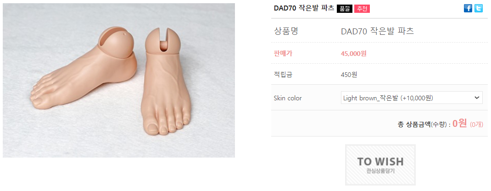This screenshot has height=191, width=491.
Task: Expand options with the dropdown chevron arrow
Action: point(477,98)
